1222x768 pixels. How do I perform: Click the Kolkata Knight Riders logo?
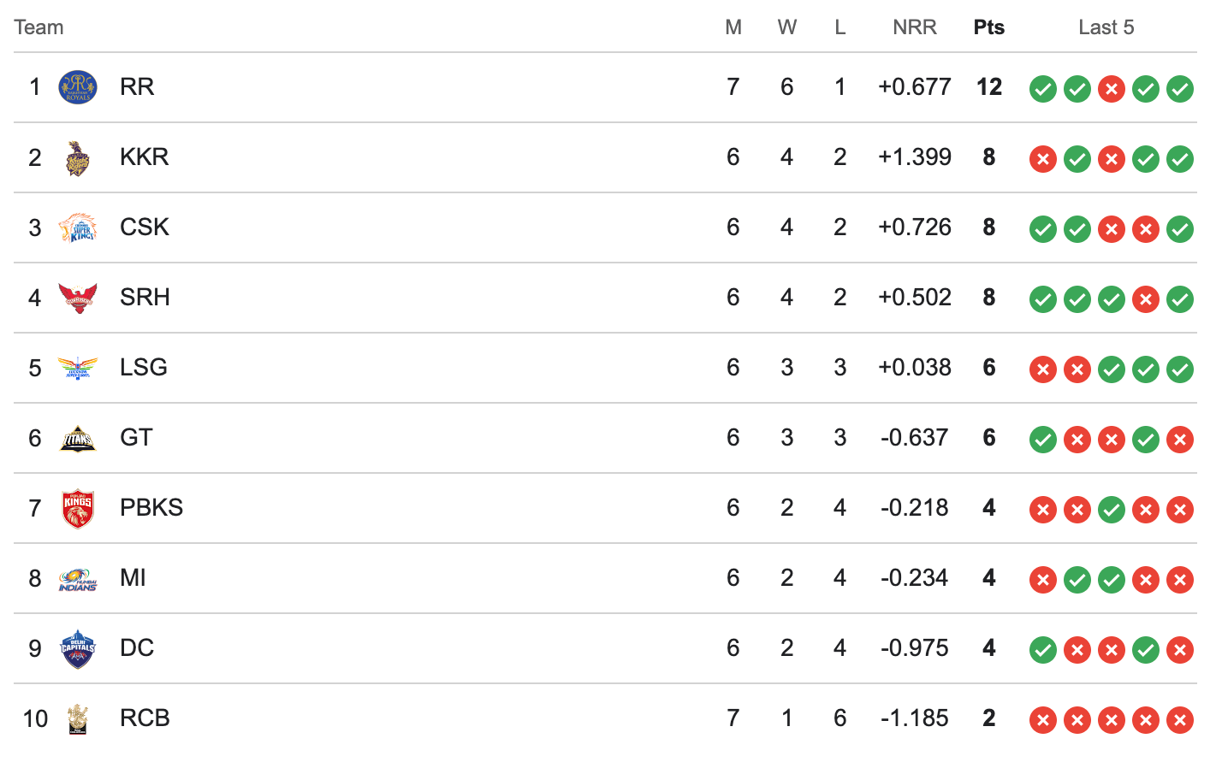tap(78, 158)
